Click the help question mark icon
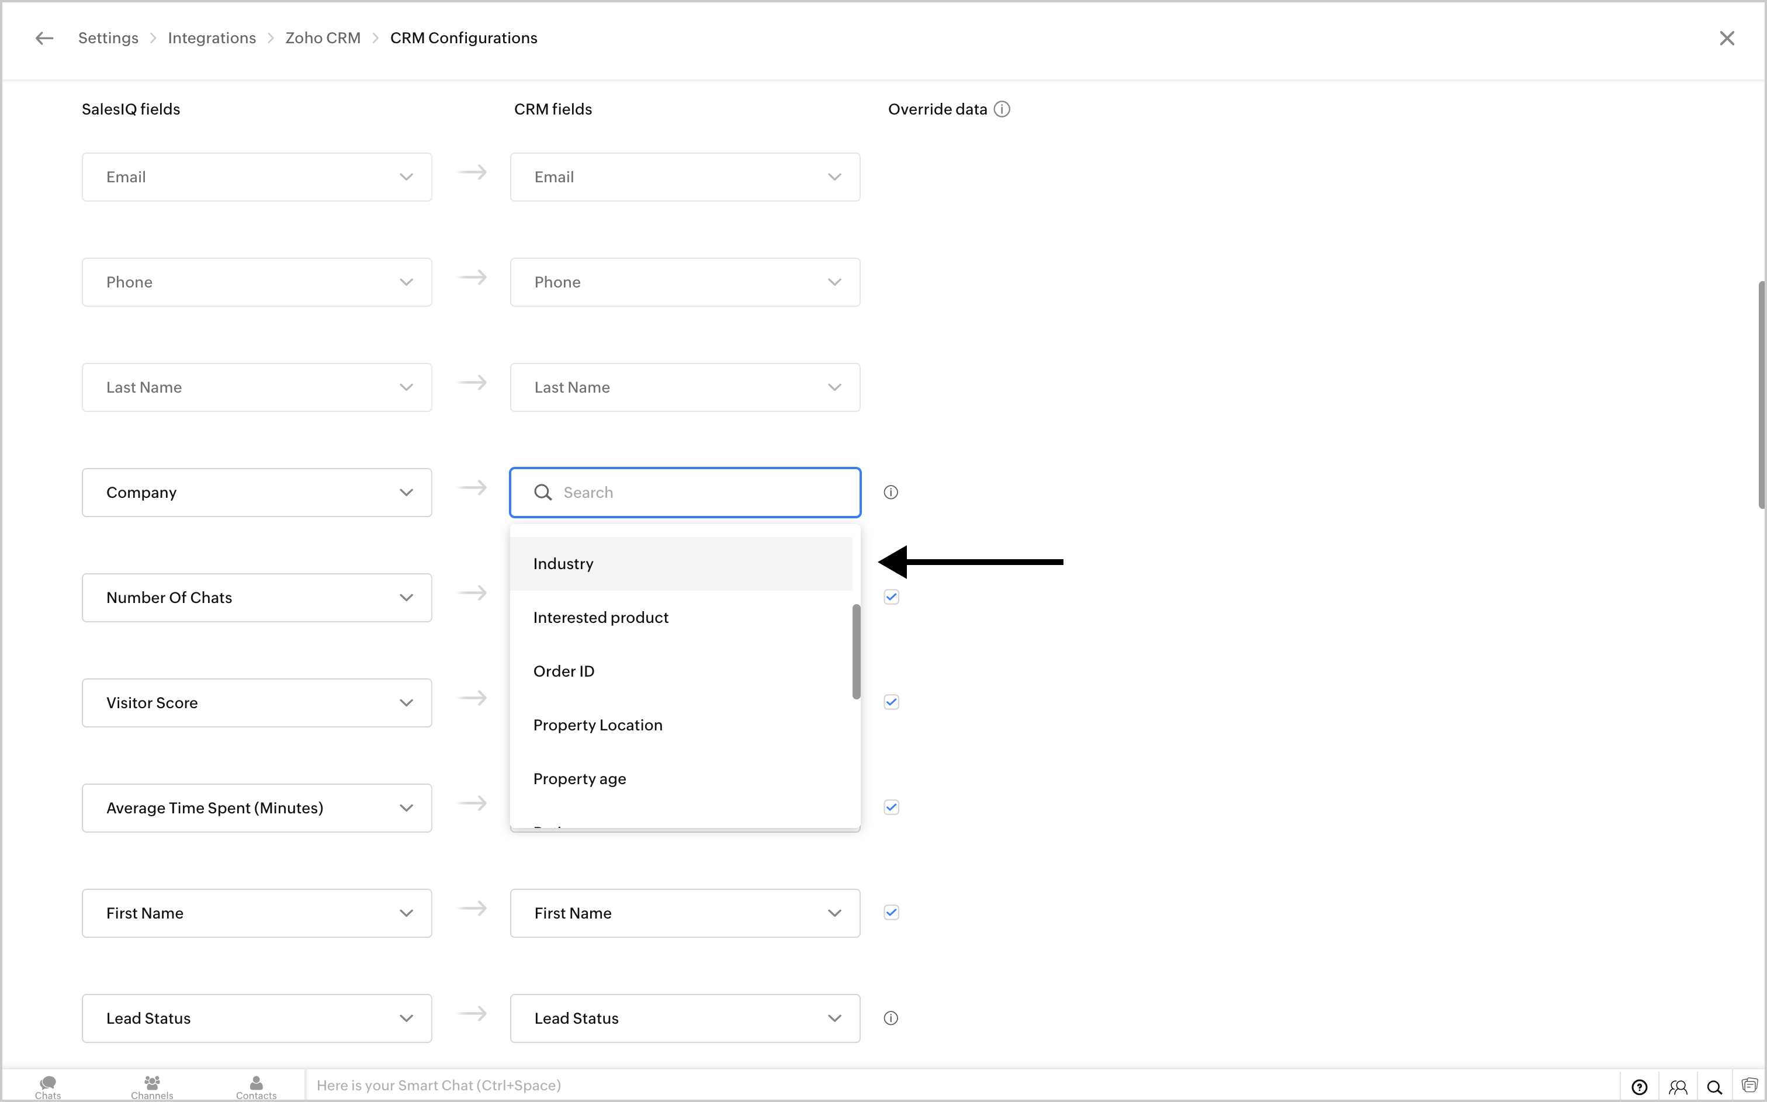Screen dimensions: 1767x1102 point(1640,1087)
